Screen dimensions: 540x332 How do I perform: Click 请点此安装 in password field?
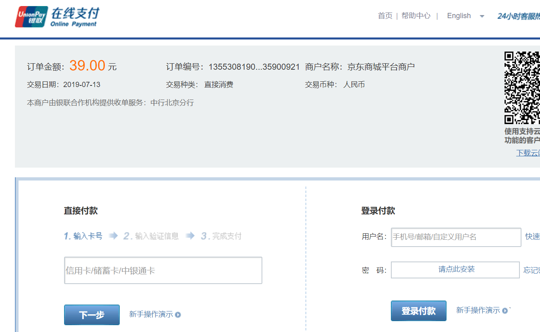tap(456, 270)
